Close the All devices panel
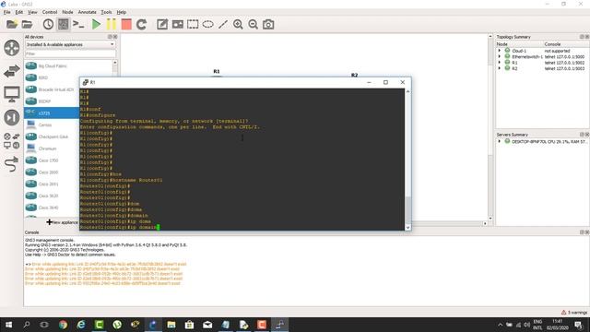The width and height of the screenshot is (590, 332). click(x=115, y=37)
